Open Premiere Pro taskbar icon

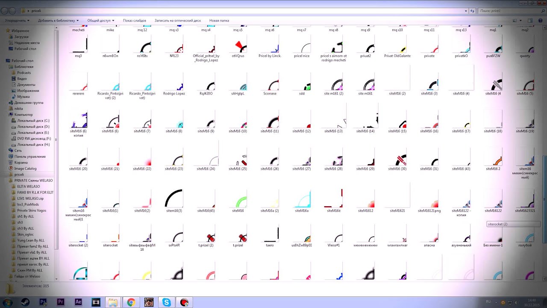(61, 302)
